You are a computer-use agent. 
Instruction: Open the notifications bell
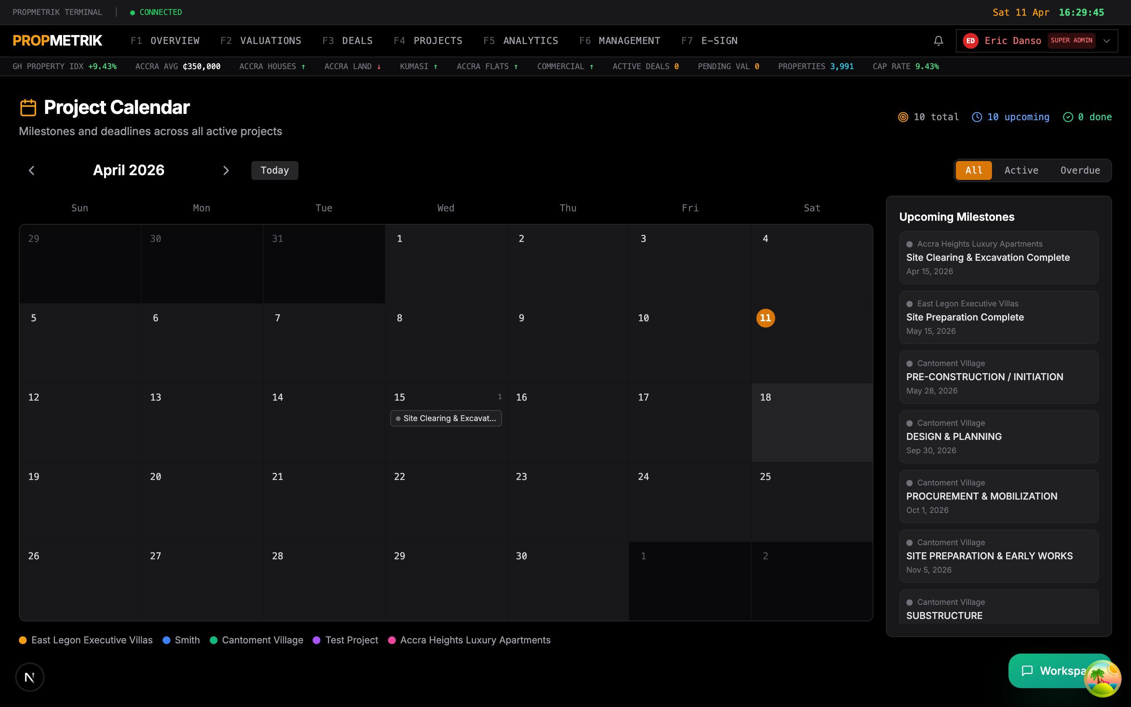pyautogui.click(x=938, y=41)
